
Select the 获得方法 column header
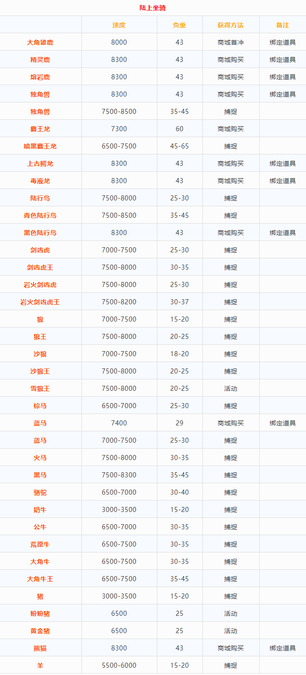click(x=231, y=25)
